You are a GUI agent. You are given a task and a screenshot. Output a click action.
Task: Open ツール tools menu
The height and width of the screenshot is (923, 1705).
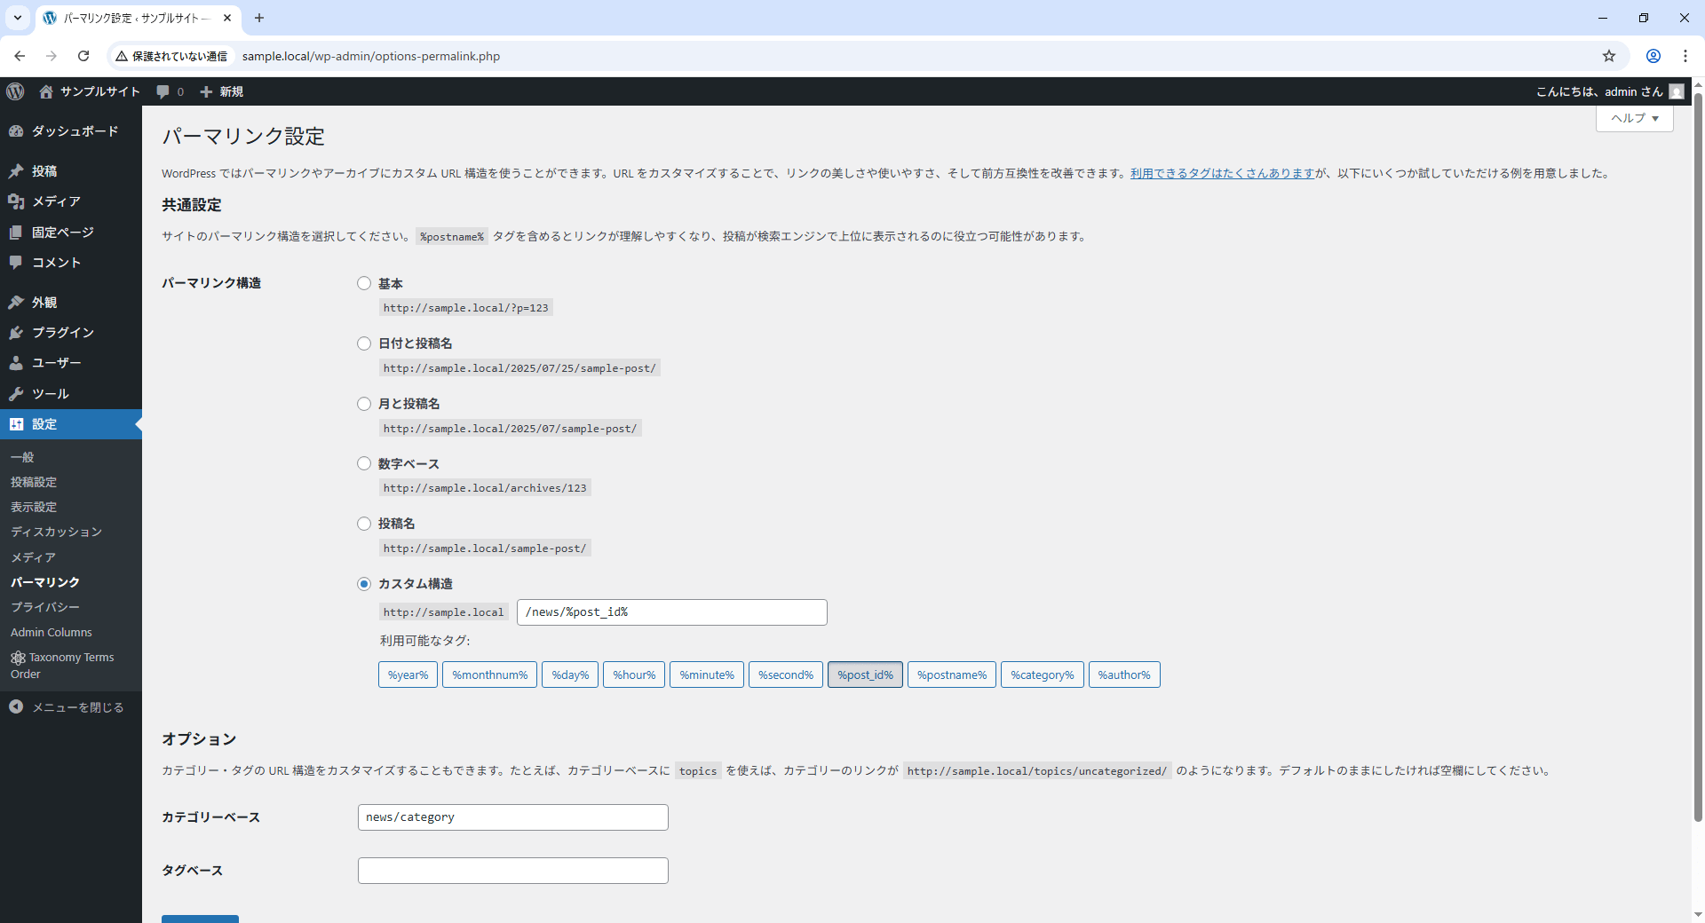pyautogui.click(x=71, y=394)
